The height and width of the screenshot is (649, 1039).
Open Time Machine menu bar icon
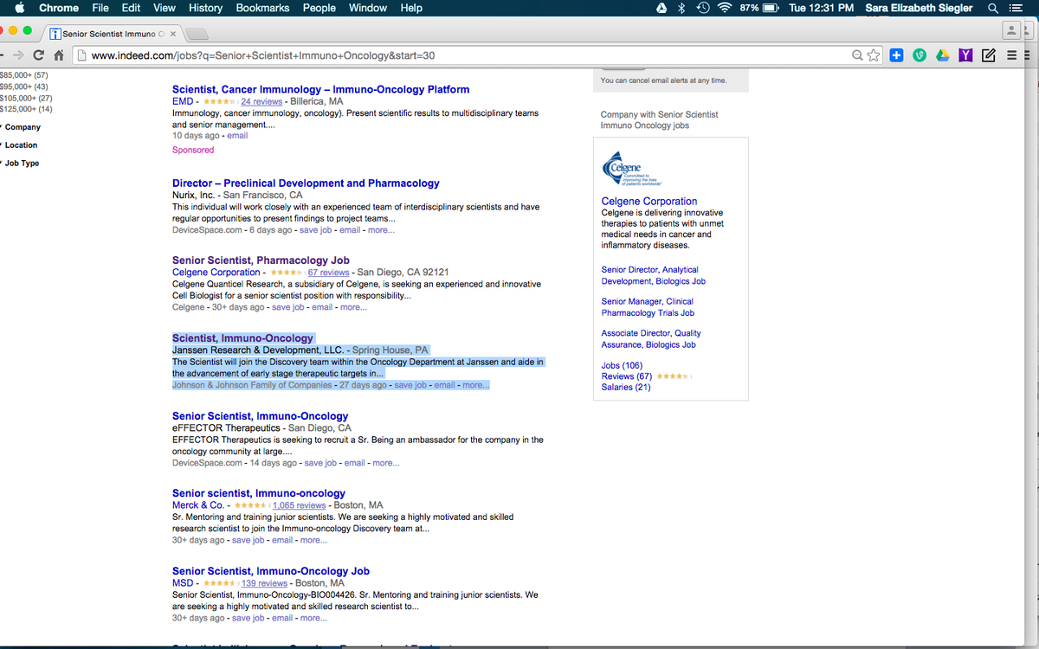point(703,8)
